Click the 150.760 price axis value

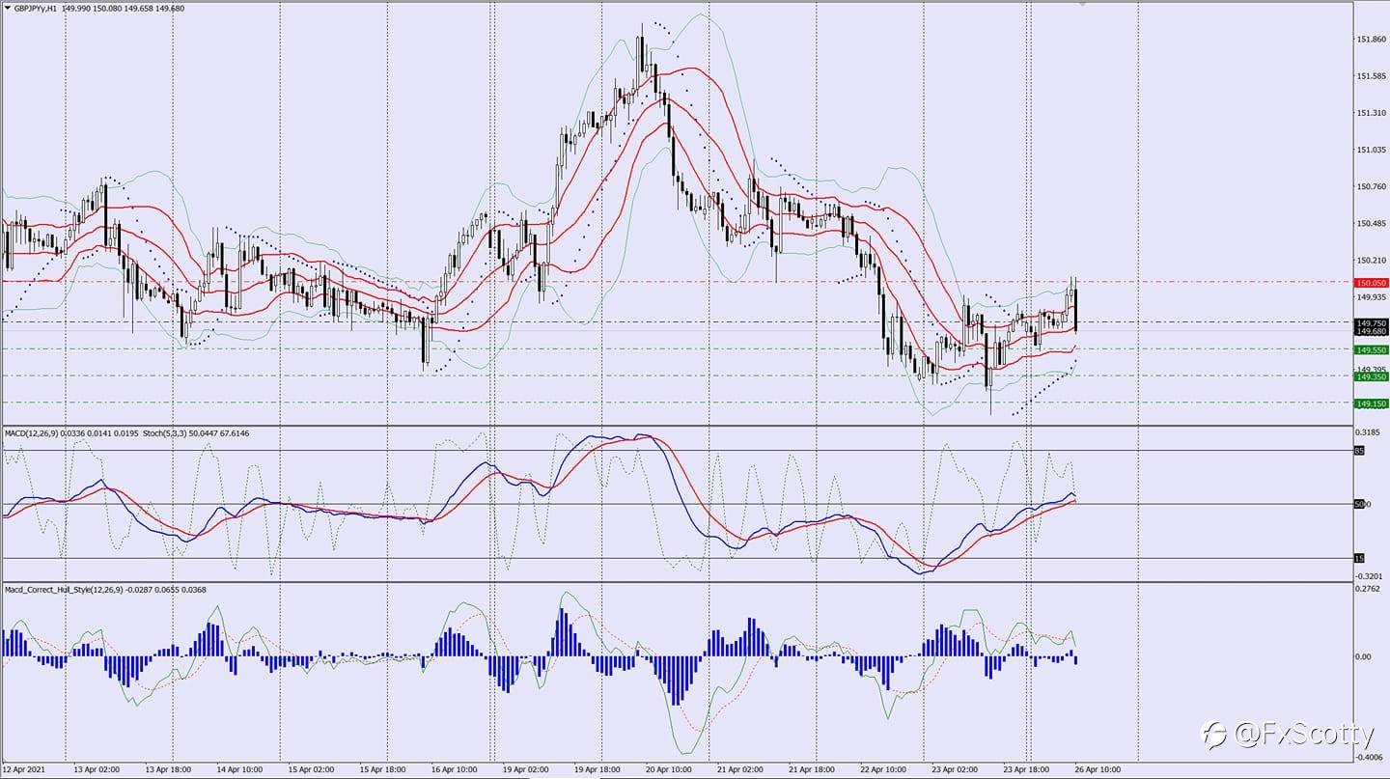pos(1372,186)
